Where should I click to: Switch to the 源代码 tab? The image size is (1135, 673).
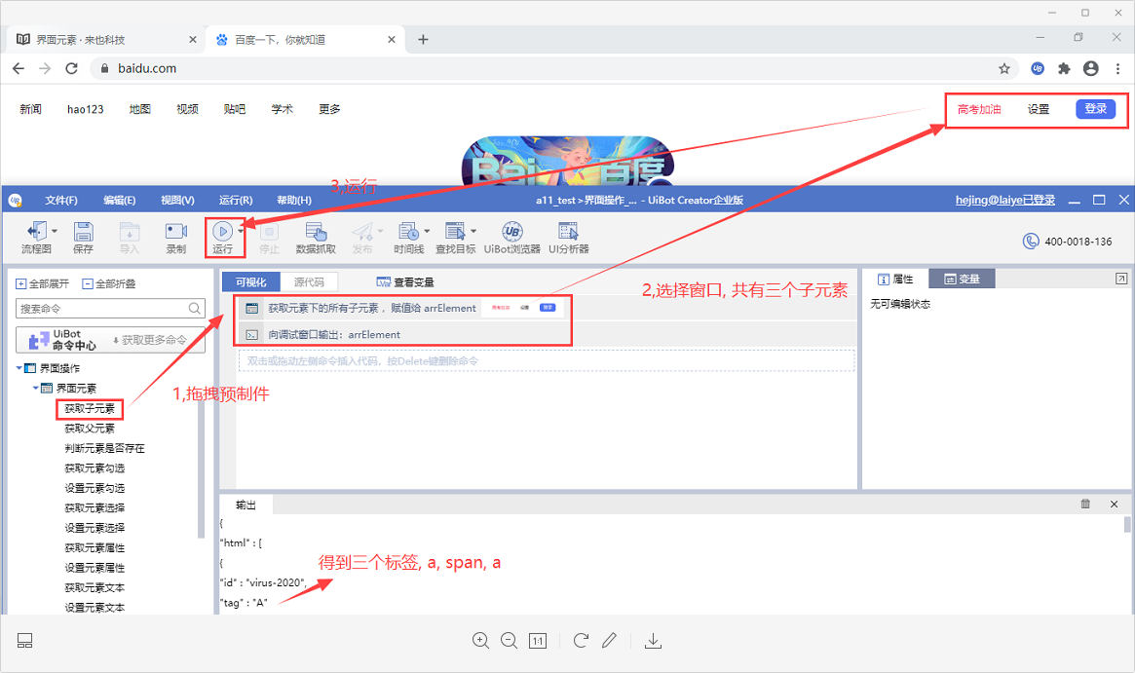click(309, 281)
